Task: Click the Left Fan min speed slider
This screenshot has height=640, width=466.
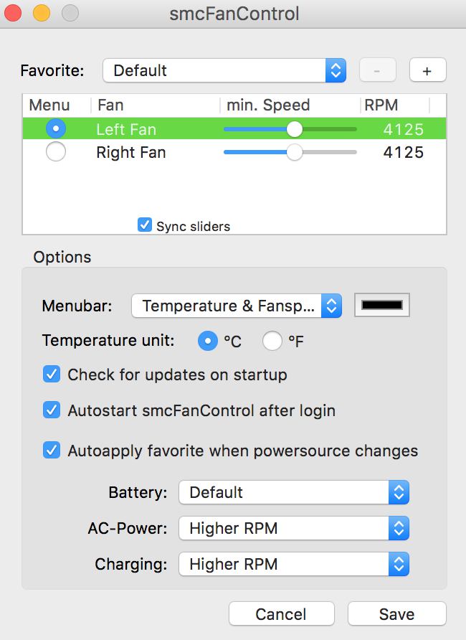Action: 294,129
